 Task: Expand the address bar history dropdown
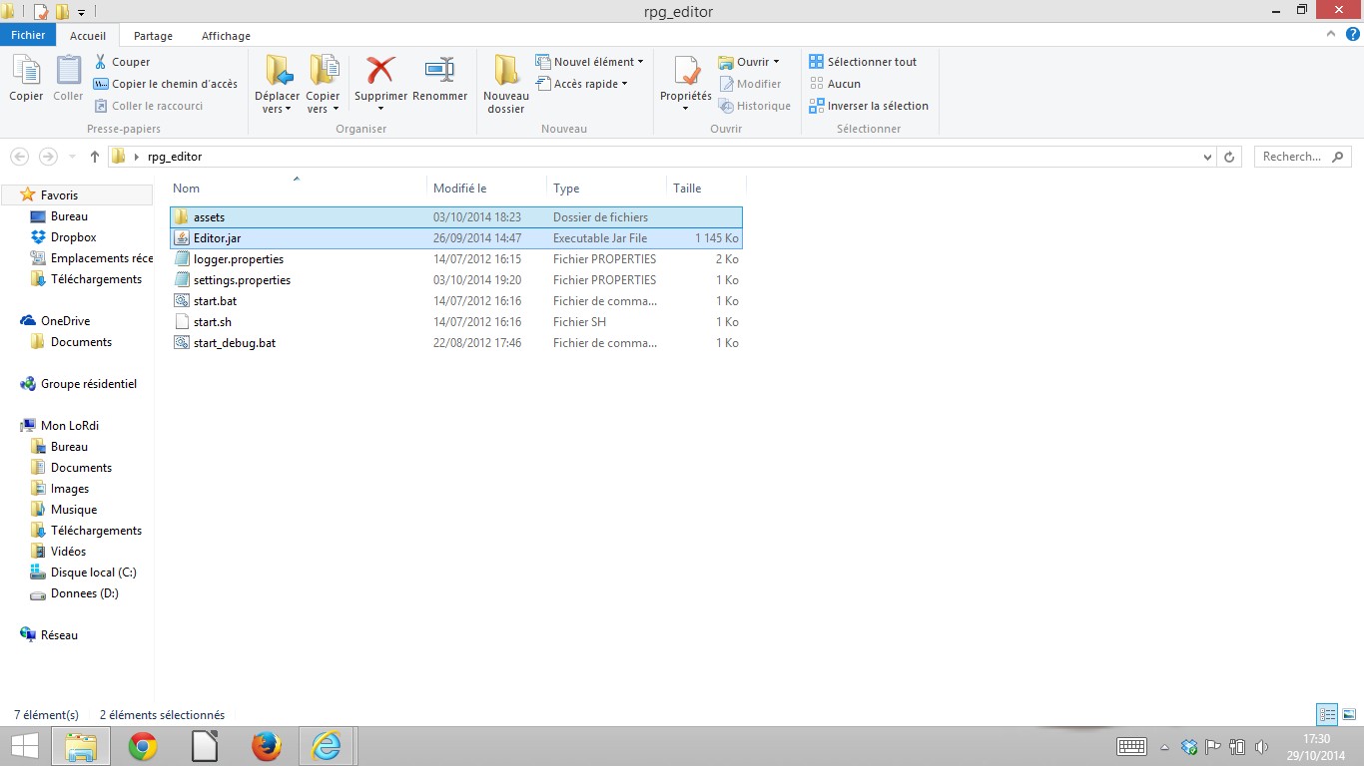pos(1208,157)
